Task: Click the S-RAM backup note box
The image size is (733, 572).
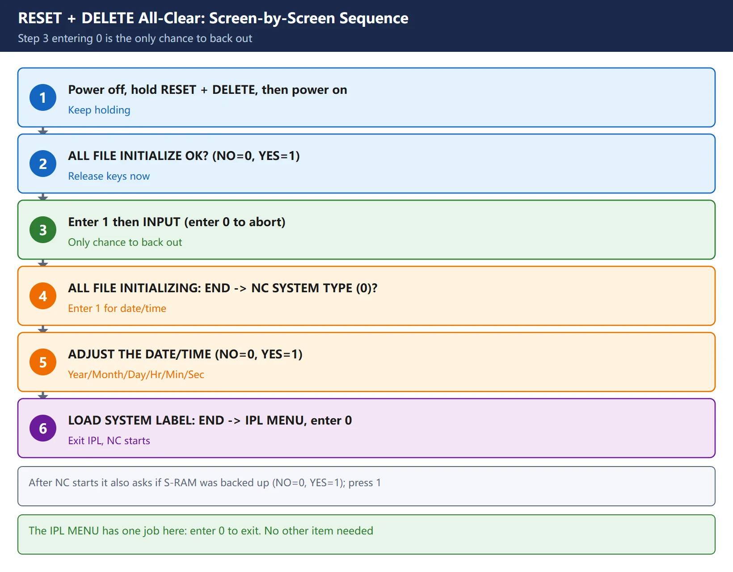Action: coord(366,486)
